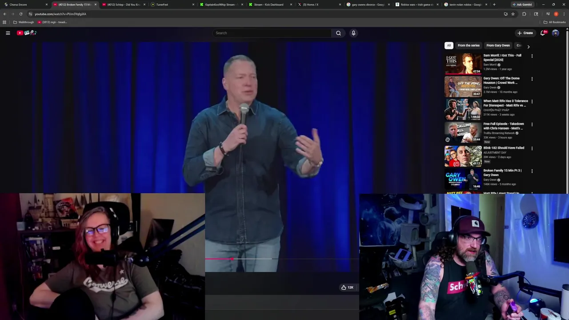Go forward with browser forward arrow
This screenshot has height=320, width=569.
[13, 14]
